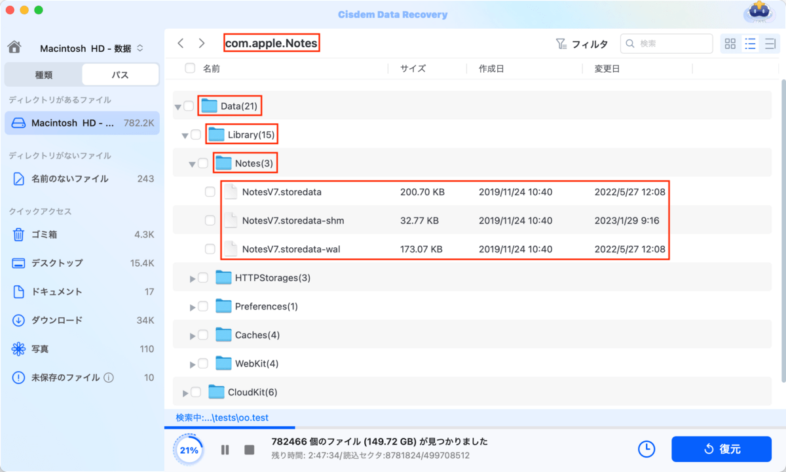Click the Library folder icon
The height and width of the screenshot is (472, 786).
click(x=216, y=134)
